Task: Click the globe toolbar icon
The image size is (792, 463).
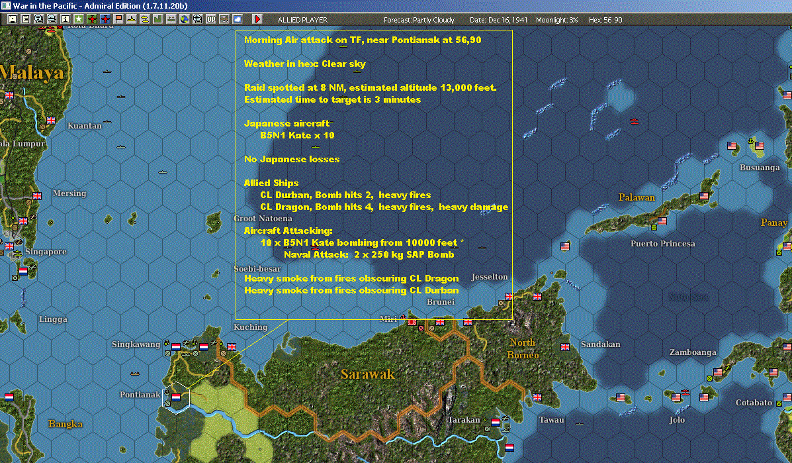Action: 185,19
